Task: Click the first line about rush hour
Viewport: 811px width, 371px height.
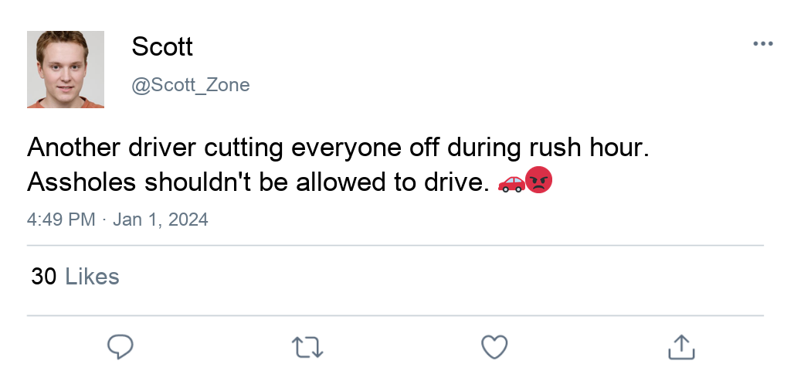Action: coord(338,147)
